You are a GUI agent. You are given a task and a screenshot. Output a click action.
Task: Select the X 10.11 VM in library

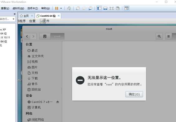pos(5,37)
